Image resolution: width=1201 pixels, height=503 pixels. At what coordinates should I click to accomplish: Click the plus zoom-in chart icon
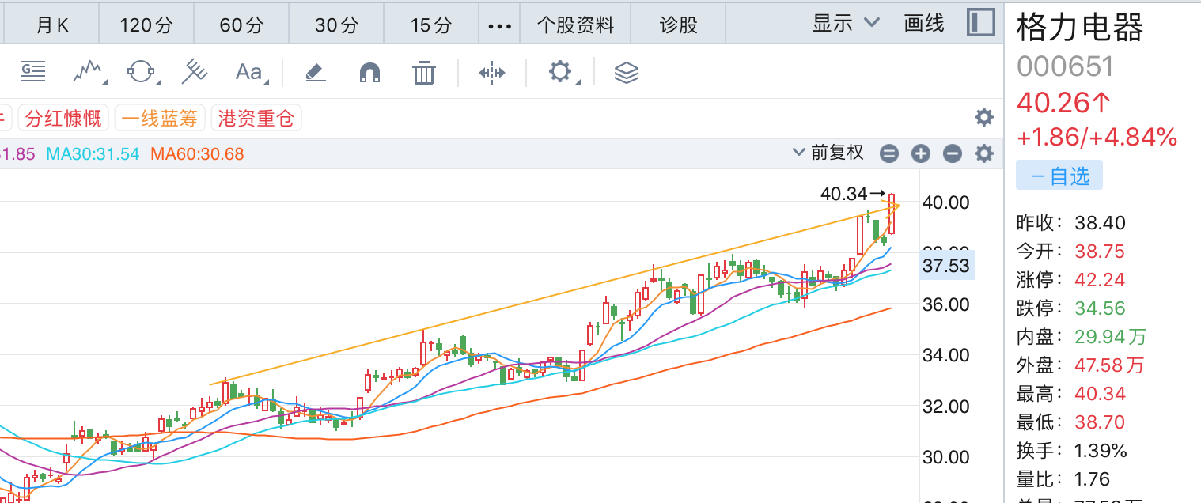pos(920,153)
